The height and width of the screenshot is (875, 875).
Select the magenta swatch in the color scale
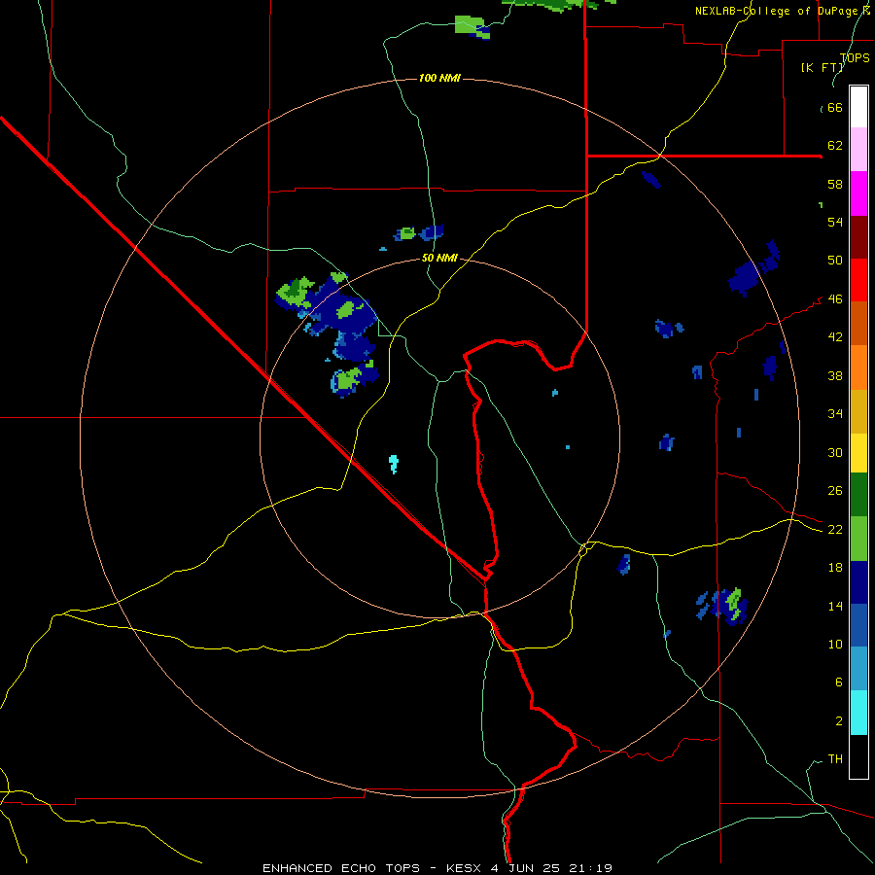[858, 193]
